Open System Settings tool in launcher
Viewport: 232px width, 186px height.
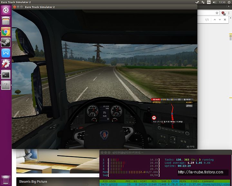click(6, 64)
